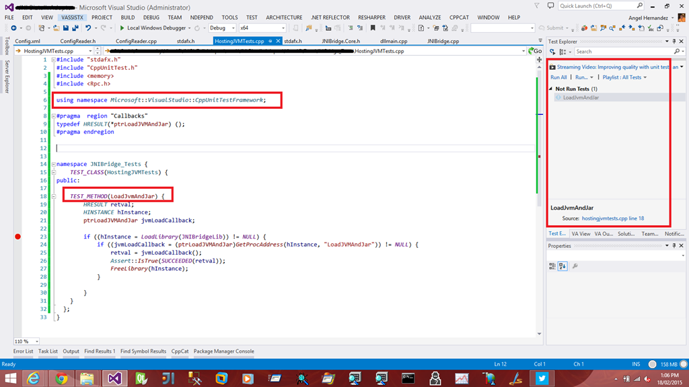Click the bookmark icon in toolbar
This screenshot has width=689, height=387.
pos(373,28)
